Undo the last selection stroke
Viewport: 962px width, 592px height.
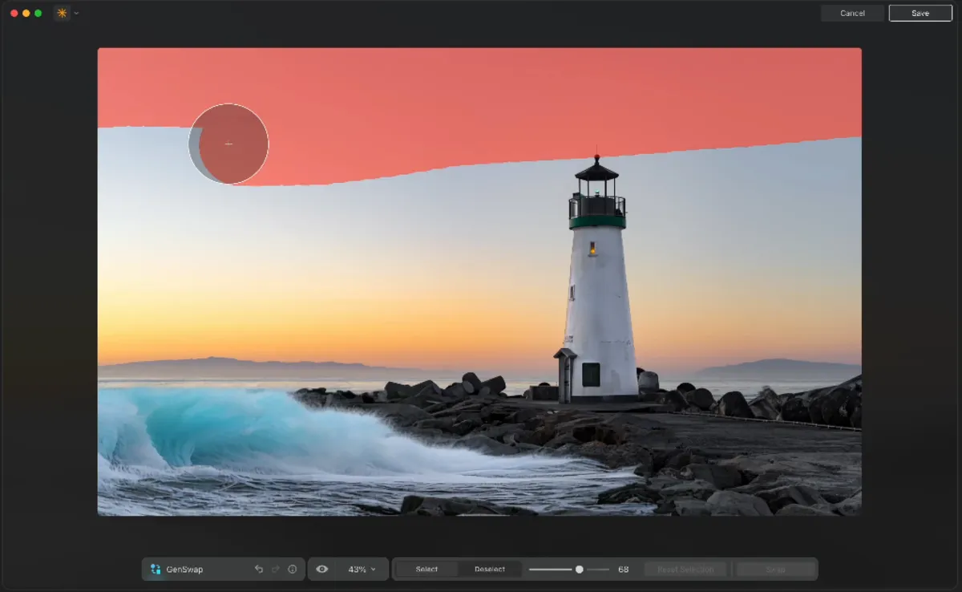click(x=259, y=569)
